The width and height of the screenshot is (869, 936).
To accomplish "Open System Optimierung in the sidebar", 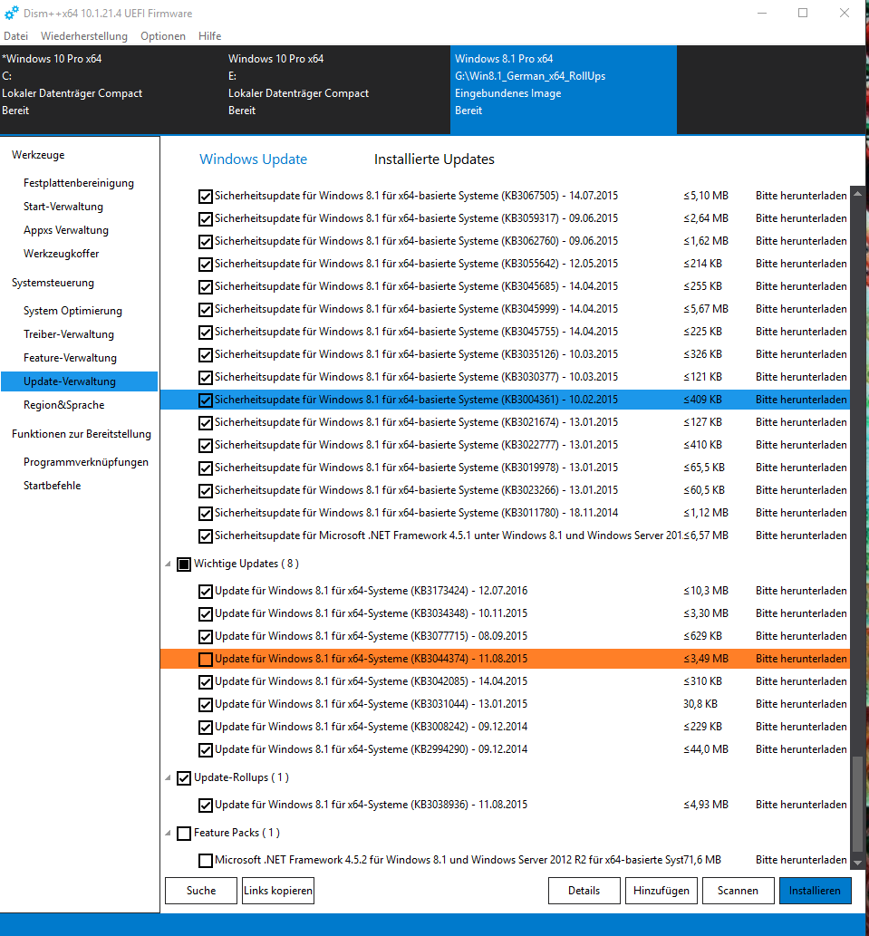I will pos(72,311).
